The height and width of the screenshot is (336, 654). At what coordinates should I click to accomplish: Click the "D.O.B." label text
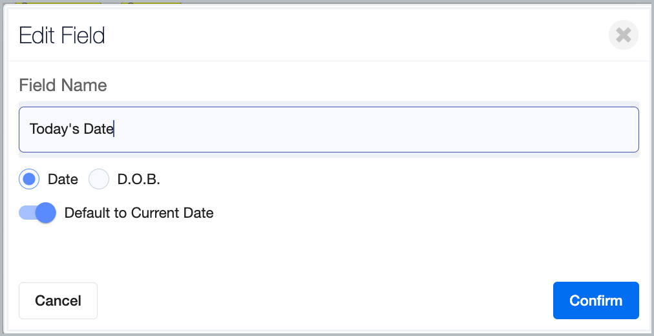[x=139, y=179]
